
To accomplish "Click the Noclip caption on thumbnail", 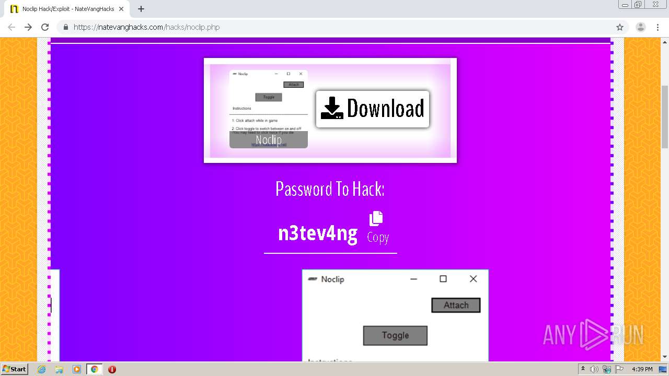I will coord(269,140).
